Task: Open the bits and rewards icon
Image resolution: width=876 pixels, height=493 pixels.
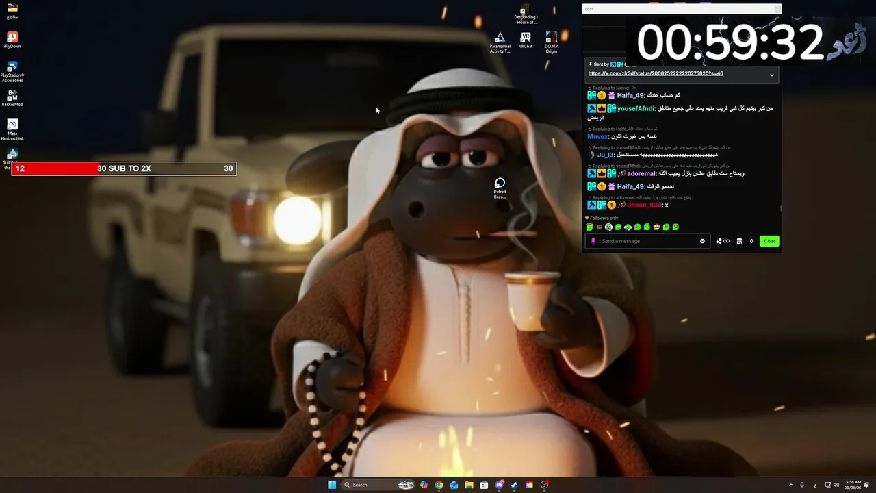Action: (723, 241)
